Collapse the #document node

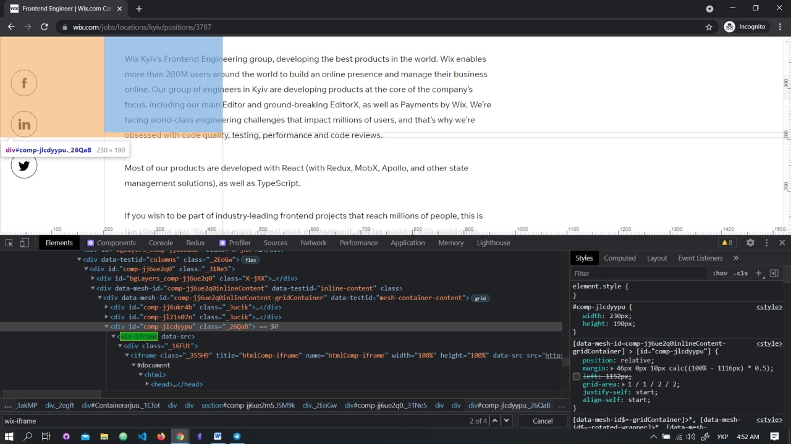pos(133,365)
